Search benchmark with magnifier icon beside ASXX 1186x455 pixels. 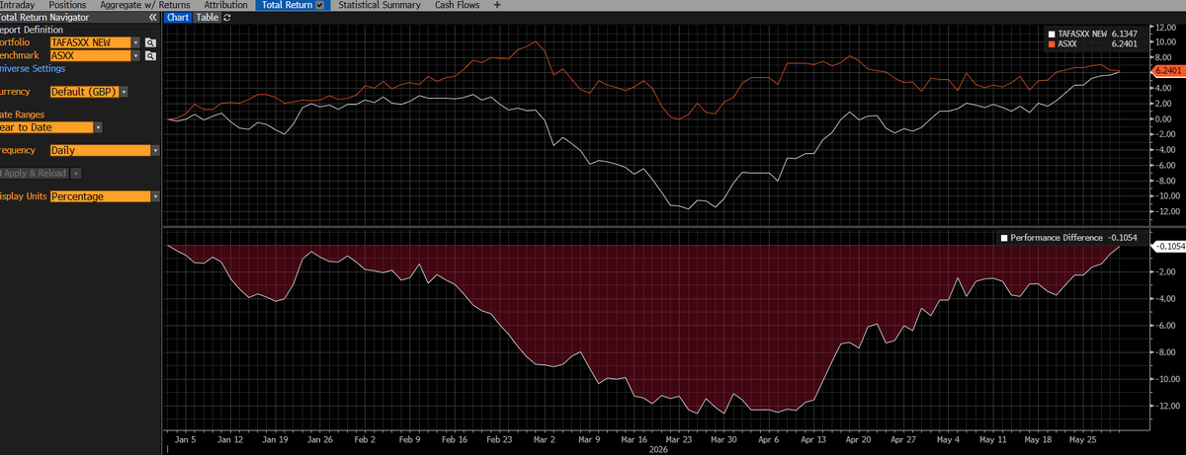point(150,56)
